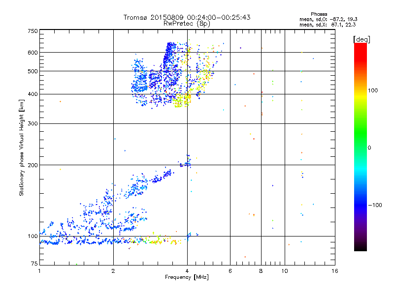The width and height of the screenshot is (394, 295).
Task: Click the x-axis '2' tick label
Action: pyautogui.click(x=113, y=271)
